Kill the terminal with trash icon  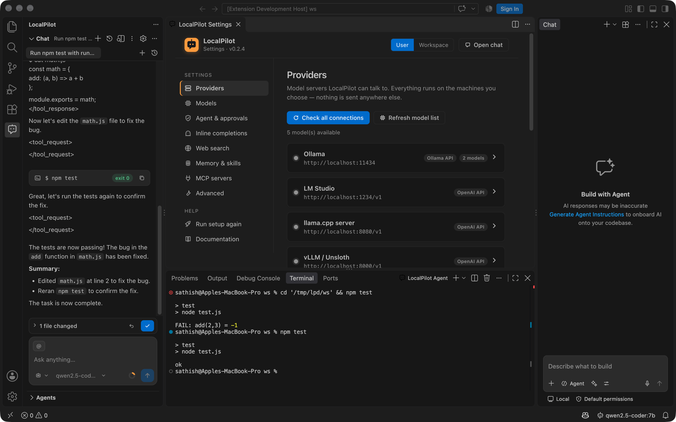(487, 278)
